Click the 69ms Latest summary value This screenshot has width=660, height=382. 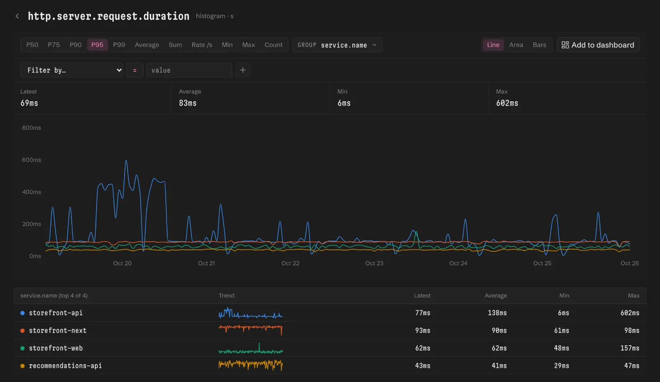pos(29,103)
